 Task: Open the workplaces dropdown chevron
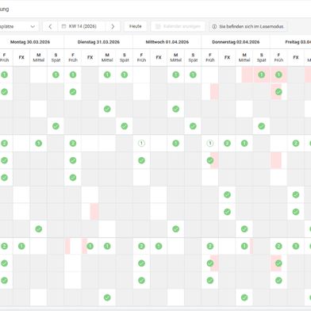tap(33, 26)
